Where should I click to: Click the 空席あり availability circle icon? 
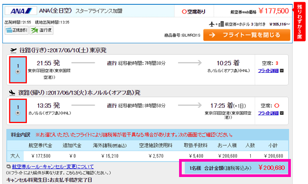pos(184,12)
